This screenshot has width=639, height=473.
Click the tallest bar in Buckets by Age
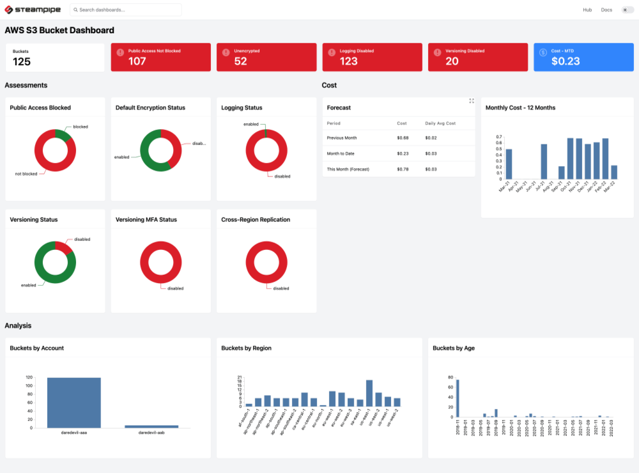(x=458, y=398)
